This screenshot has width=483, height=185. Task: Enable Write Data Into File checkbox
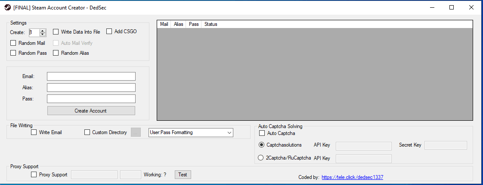tap(56, 32)
